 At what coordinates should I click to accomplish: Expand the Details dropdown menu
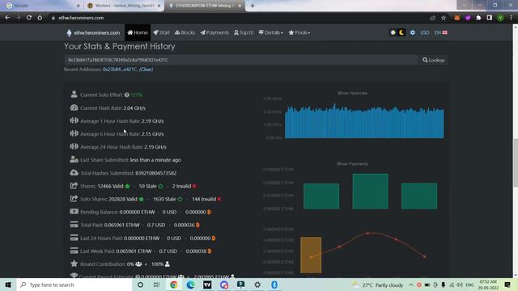click(270, 32)
